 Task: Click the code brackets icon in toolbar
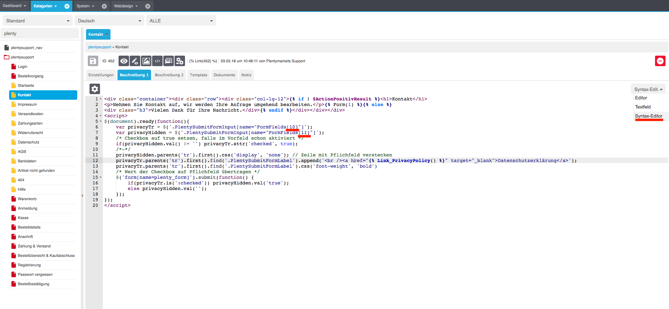(x=157, y=61)
